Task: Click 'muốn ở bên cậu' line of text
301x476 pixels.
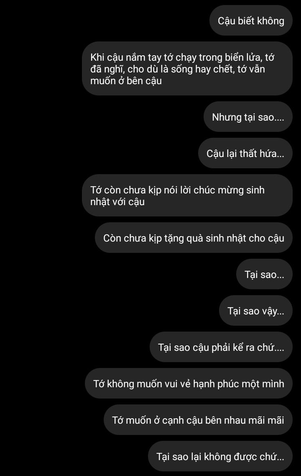Action: pos(126,81)
